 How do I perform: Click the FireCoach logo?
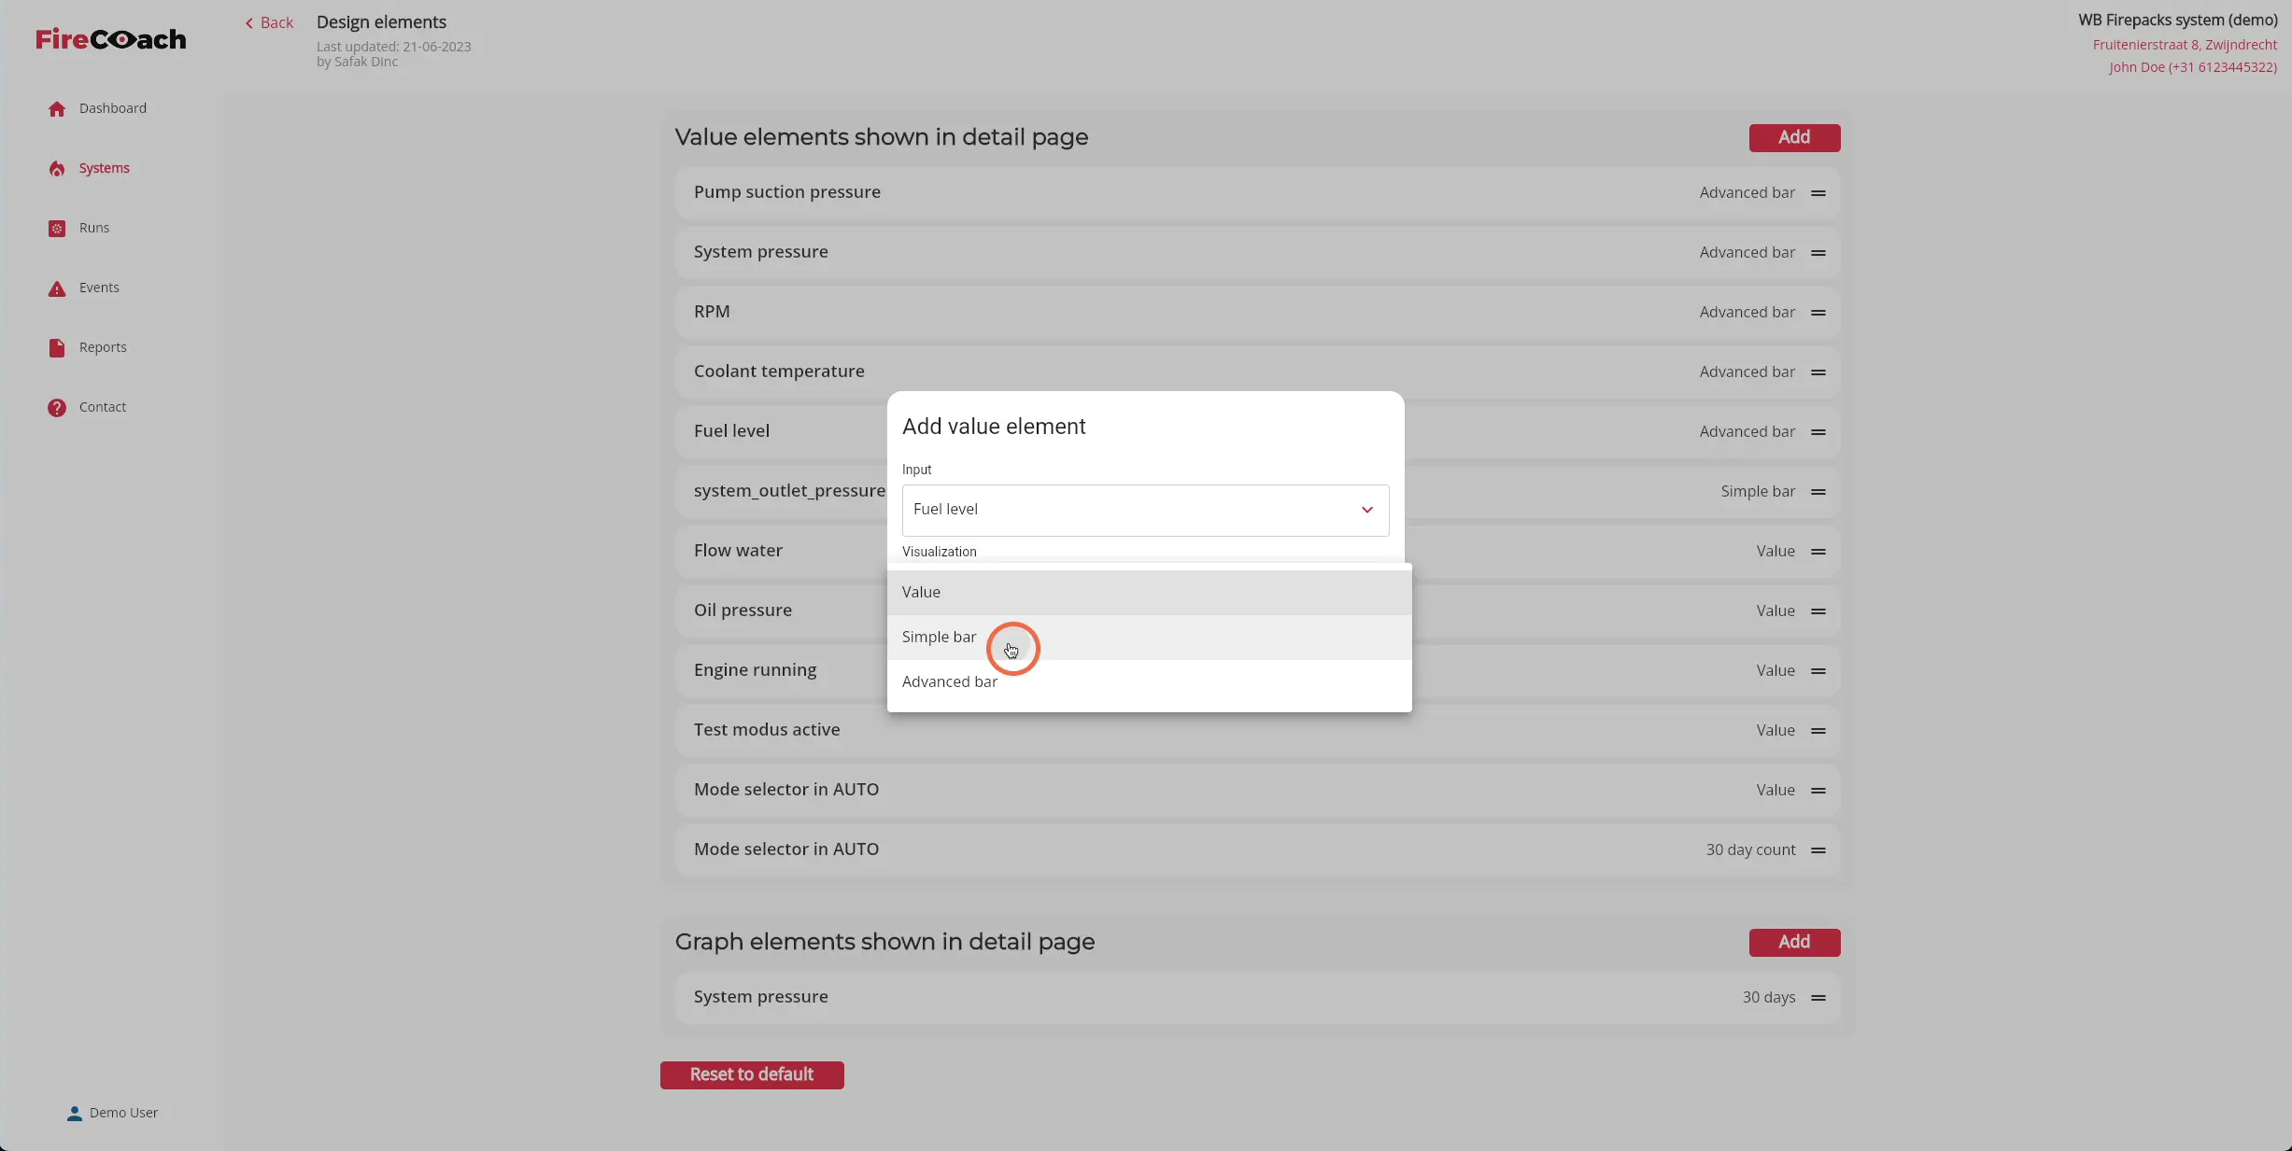point(111,39)
